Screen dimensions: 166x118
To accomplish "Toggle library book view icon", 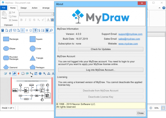I will tap(47, 30).
